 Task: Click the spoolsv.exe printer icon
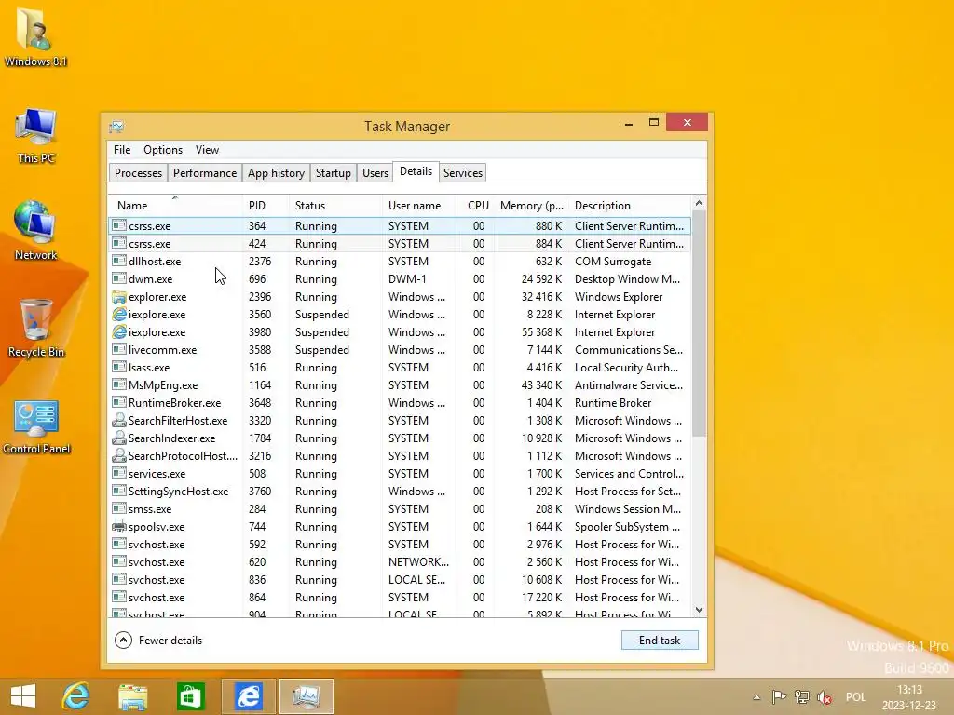[x=119, y=527]
